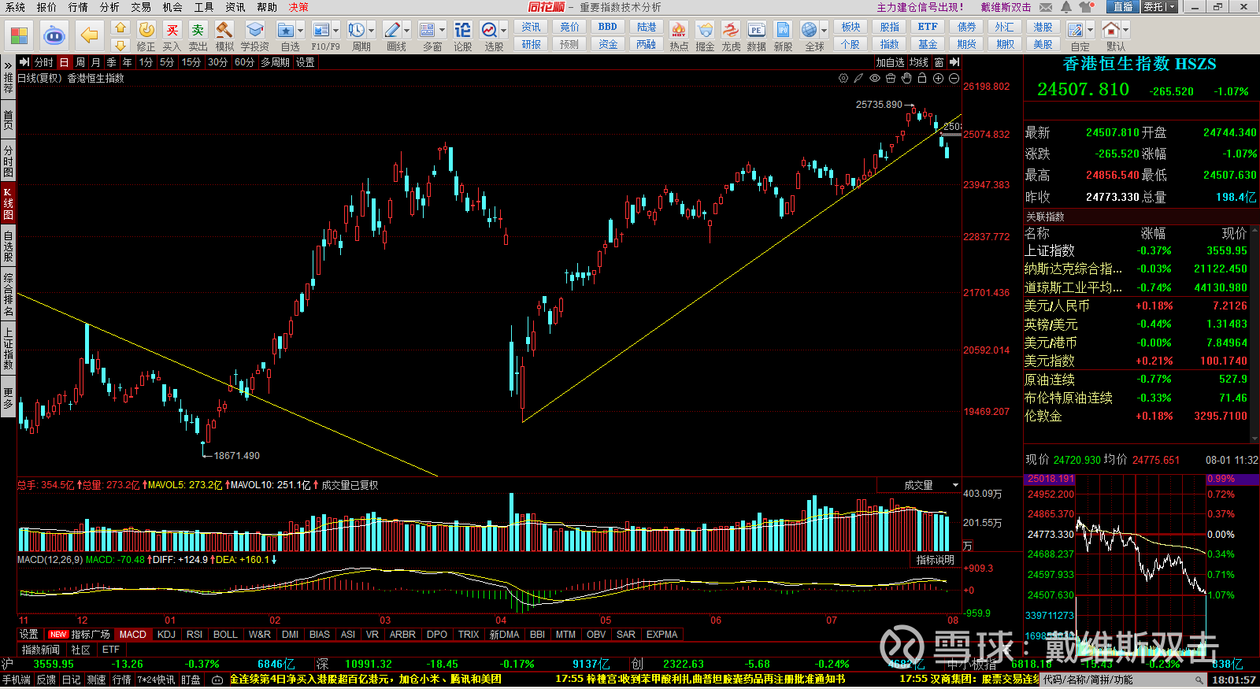1260x689 pixels.
Task: Switch chart to 周 weekly period
Action: 80,62
